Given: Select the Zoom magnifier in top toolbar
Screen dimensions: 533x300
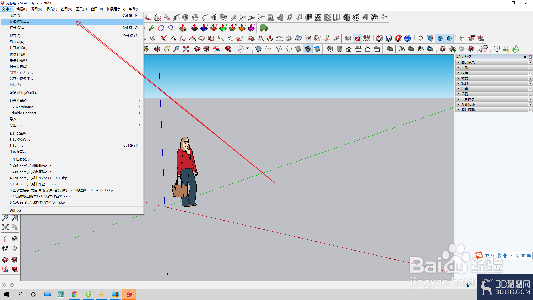Looking at the screenshot, I should (176, 49).
